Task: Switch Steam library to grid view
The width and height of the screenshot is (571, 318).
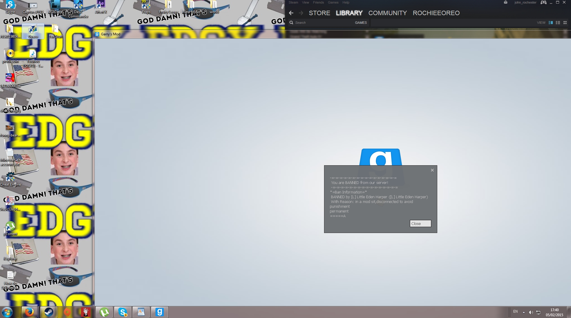Action: pos(565,23)
